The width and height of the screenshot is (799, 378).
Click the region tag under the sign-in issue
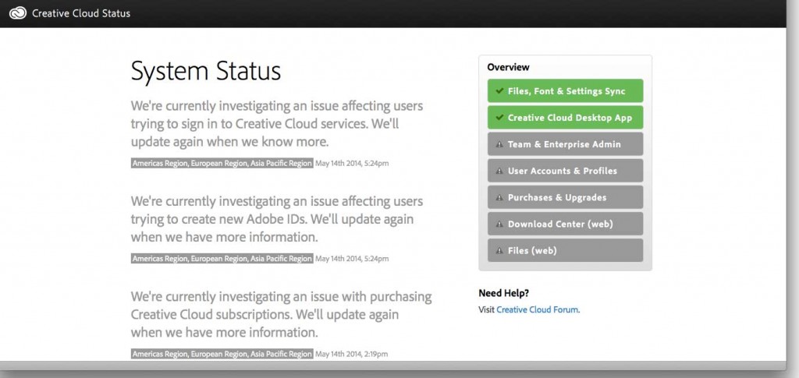222,163
